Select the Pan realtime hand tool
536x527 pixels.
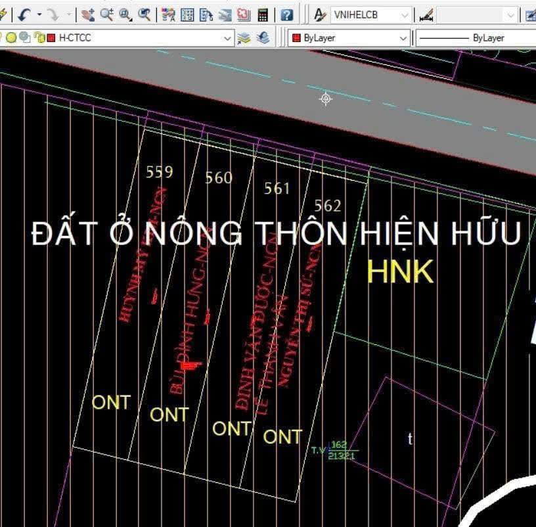(88, 14)
